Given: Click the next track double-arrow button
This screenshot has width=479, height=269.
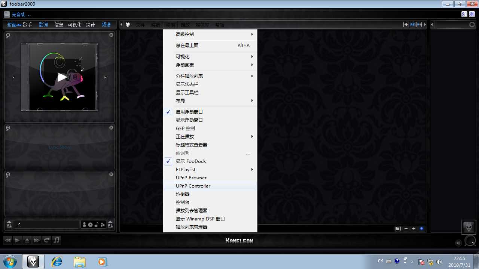Looking at the screenshot, I should [x=37, y=240].
